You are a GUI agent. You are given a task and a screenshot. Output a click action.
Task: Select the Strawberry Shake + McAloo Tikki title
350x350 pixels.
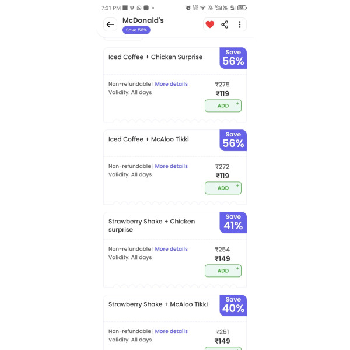coord(158,304)
